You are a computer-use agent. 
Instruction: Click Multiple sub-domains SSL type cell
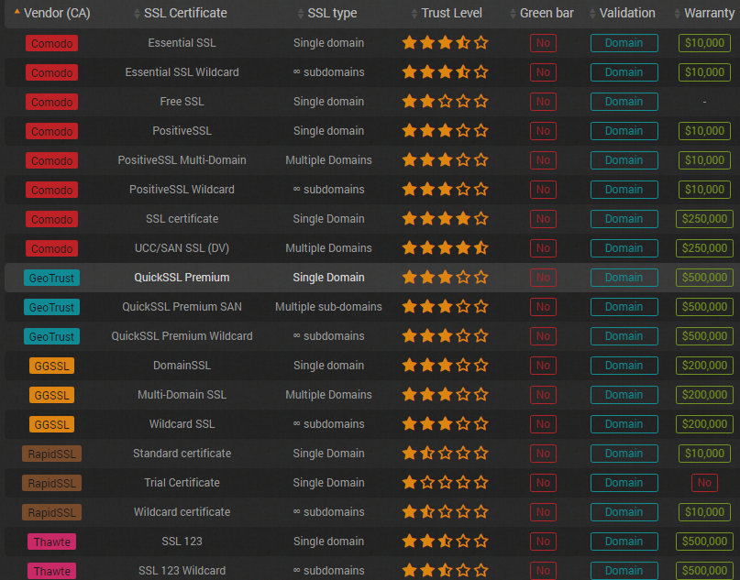328,307
